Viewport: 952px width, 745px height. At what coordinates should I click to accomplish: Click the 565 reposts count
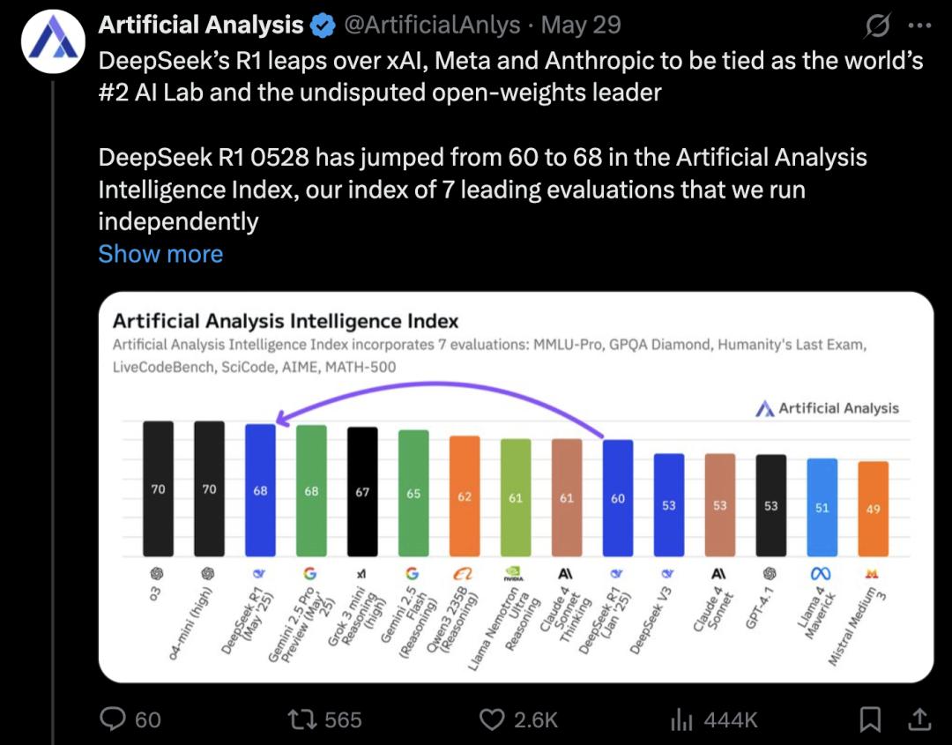(342, 720)
